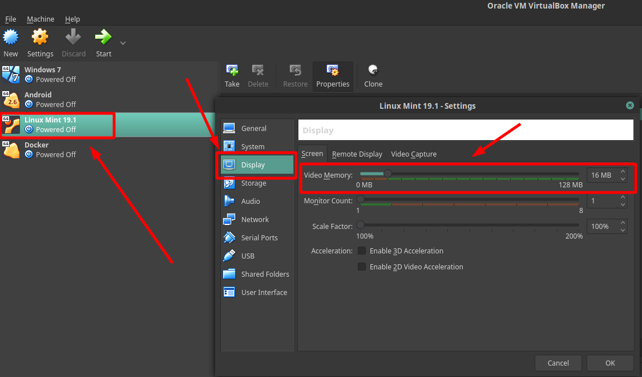Screen dimensions: 642x377
Task: Open USB settings category
Action: (x=257, y=256)
